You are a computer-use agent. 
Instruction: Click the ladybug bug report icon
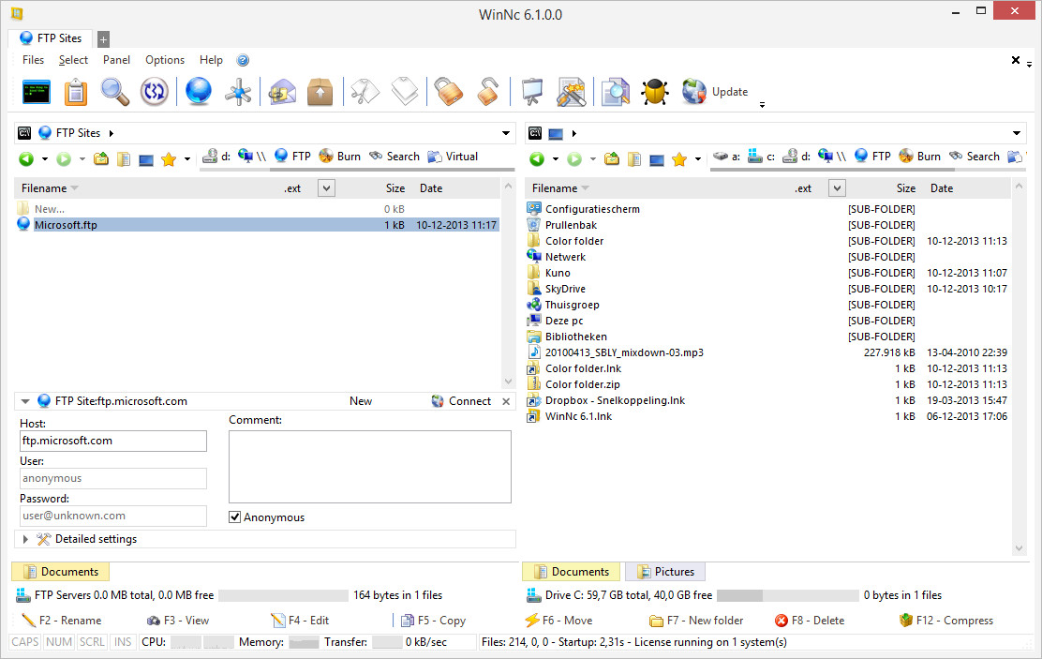654,92
